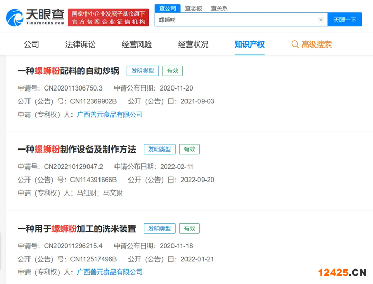373x284 pixels.
Task: Open patent 一种用于螺蛳粉加工的洗米装置
Action: 77,229
